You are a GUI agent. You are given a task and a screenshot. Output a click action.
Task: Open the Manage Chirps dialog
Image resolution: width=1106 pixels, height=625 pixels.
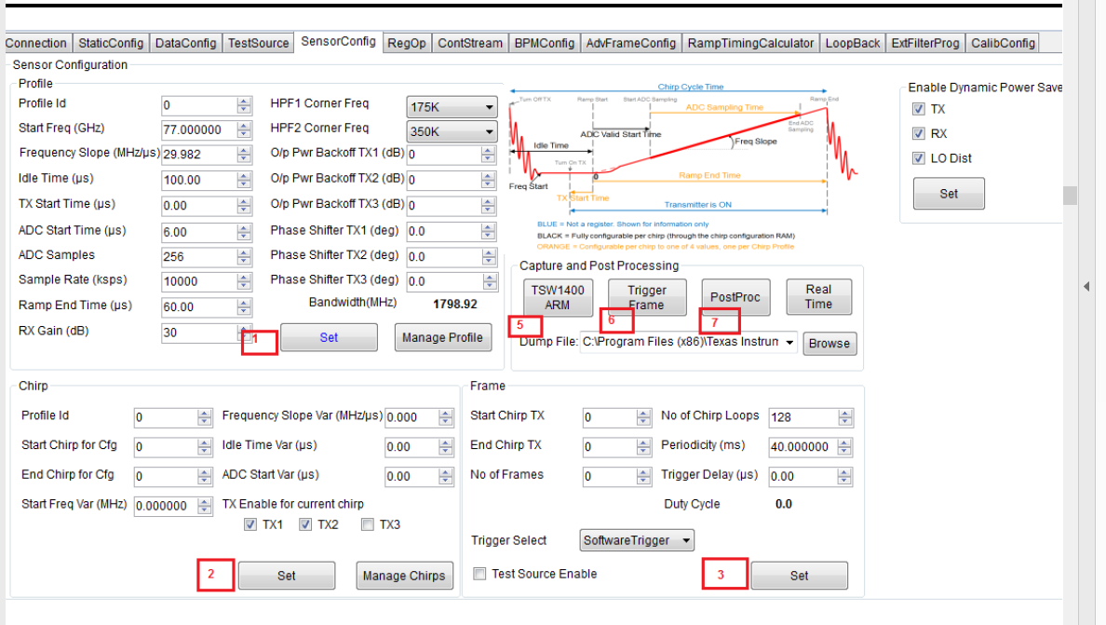[x=404, y=575]
